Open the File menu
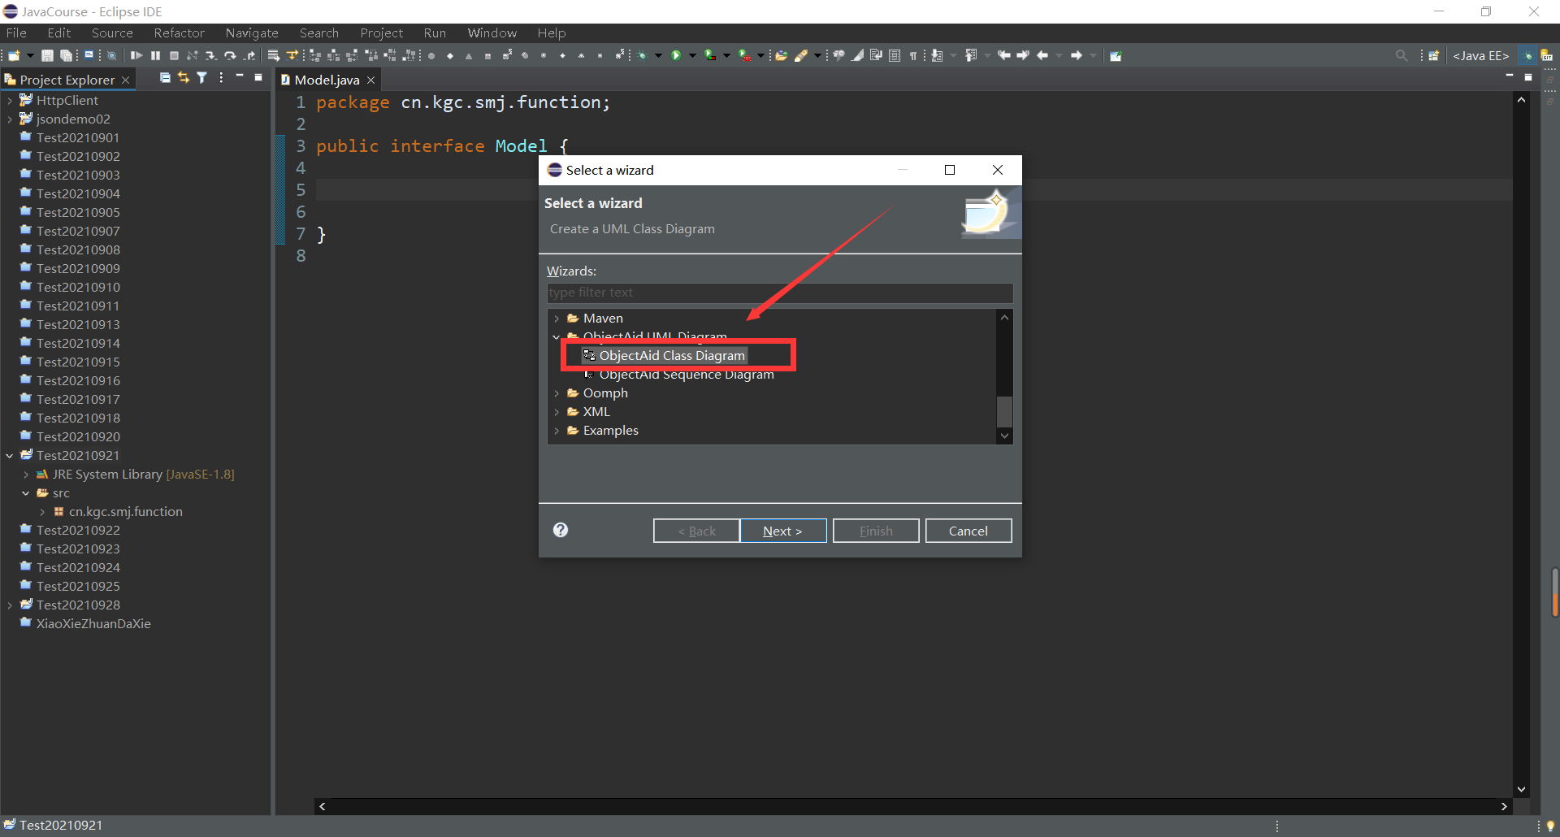The height and width of the screenshot is (837, 1560). coord(16,33)
